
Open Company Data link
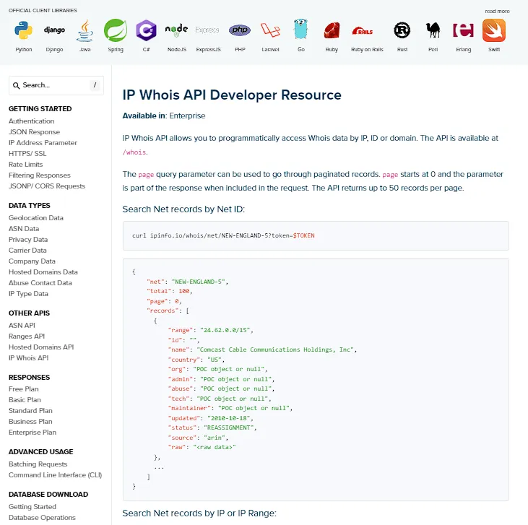coord(32,261)
